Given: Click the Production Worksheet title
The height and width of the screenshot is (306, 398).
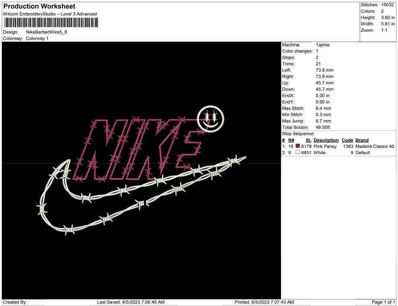Looking at the screenshot, I should (x=39, y=6).
